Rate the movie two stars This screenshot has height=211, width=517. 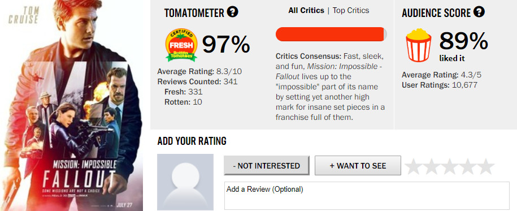(432, 166)
